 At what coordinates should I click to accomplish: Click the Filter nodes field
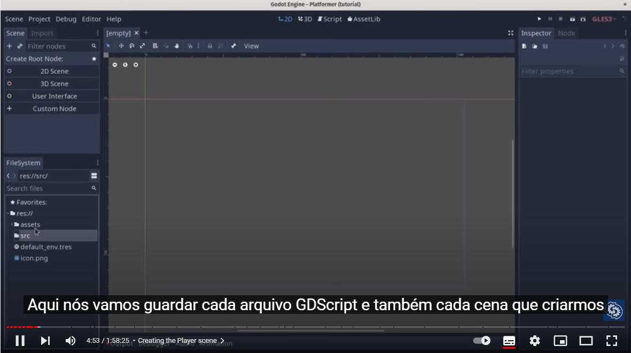pos(62,47)
